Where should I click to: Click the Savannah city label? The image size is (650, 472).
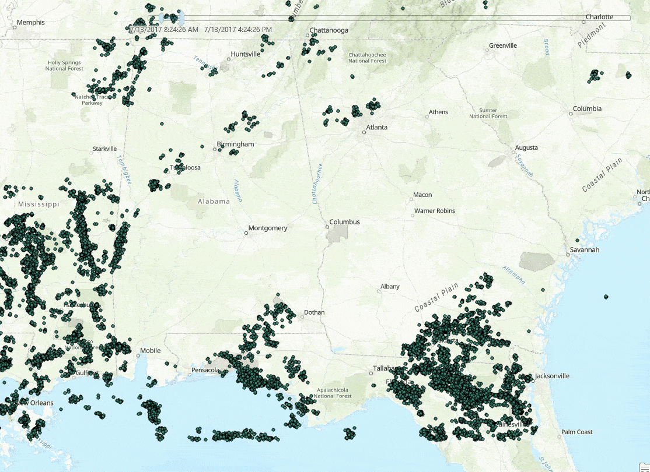pos(585,249)
